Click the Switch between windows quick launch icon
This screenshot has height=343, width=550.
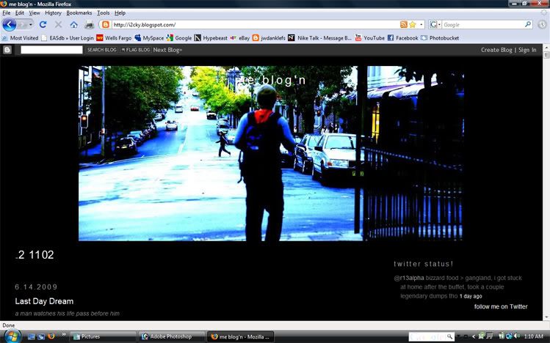tap(41, 336)
